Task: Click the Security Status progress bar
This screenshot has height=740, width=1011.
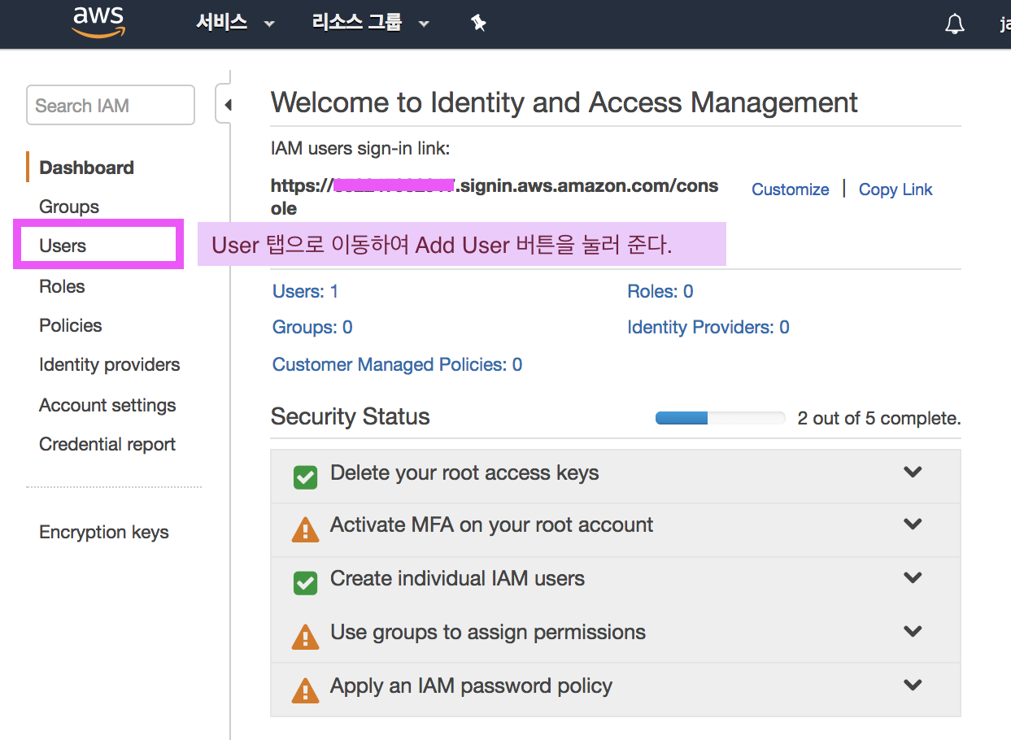Action: [721, 418]
